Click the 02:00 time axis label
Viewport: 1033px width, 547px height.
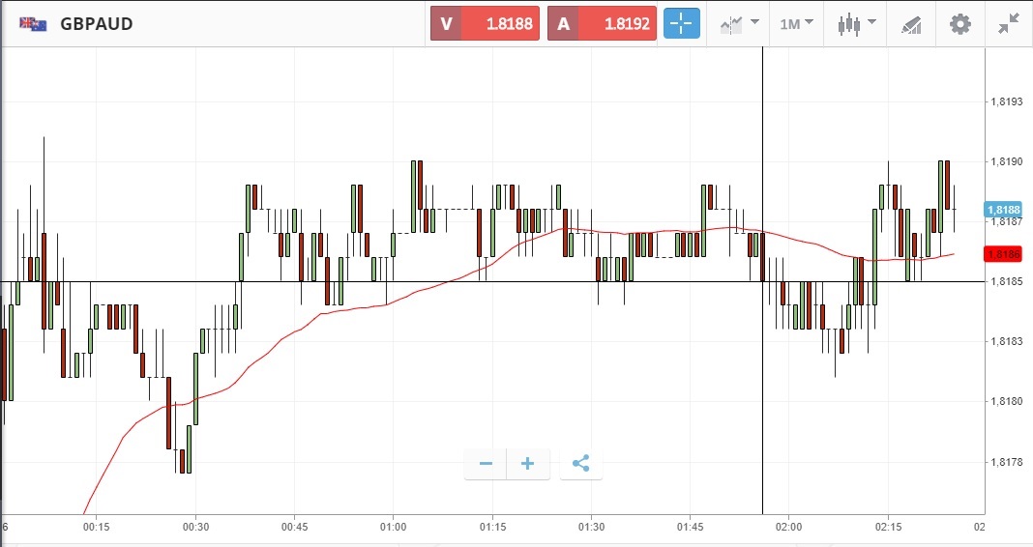coord(789,527)
